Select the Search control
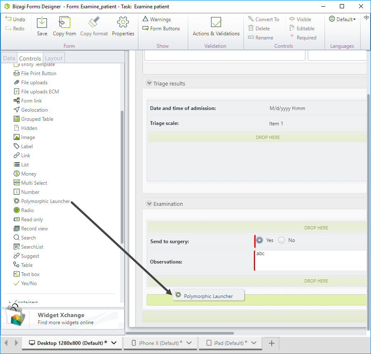 [25, 238]
